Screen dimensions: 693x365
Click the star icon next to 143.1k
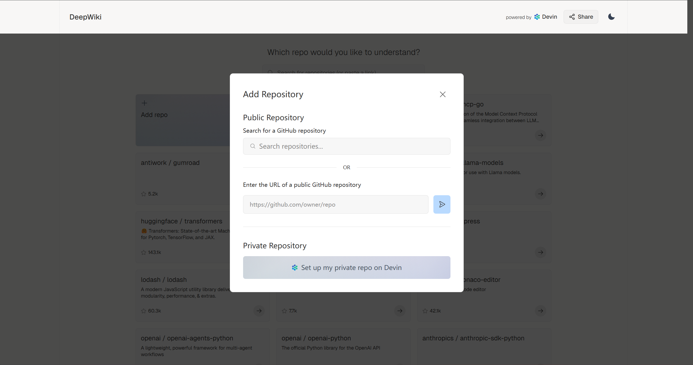click(x=143, y=252)
